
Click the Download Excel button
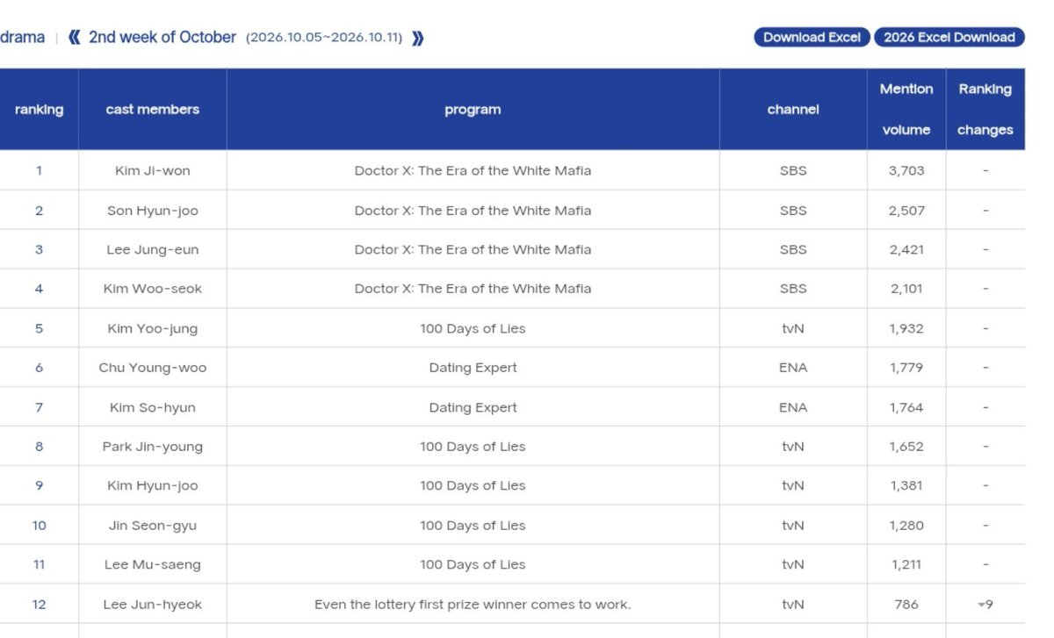(812, 37)
